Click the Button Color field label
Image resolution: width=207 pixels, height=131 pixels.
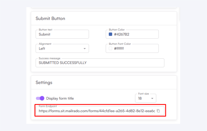(x=117, y=30)
